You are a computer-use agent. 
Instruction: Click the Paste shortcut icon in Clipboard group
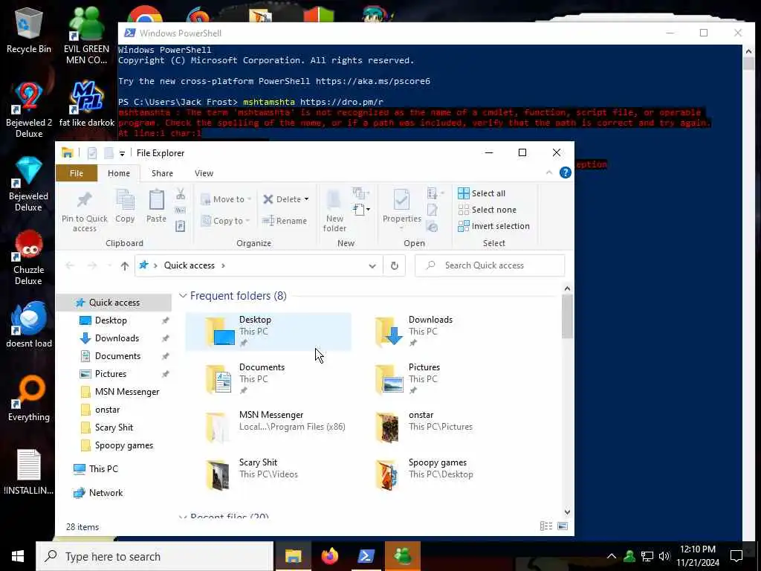coord(180,226)
